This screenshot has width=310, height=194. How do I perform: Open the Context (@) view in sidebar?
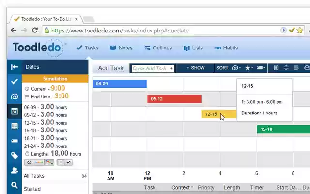click(x=15, y=97)
